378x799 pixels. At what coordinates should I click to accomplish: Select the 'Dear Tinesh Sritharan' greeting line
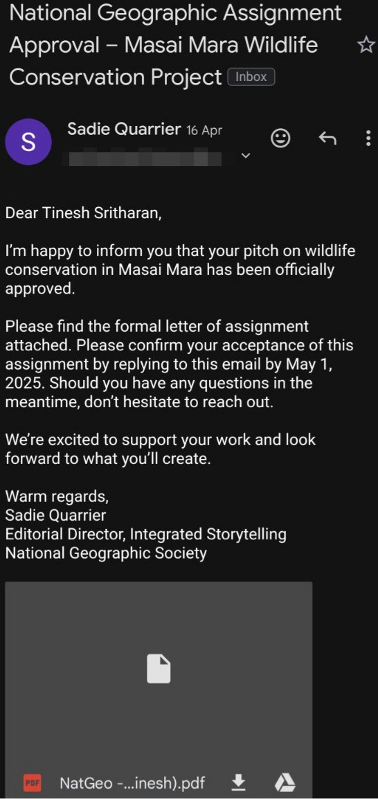[84, 213]
